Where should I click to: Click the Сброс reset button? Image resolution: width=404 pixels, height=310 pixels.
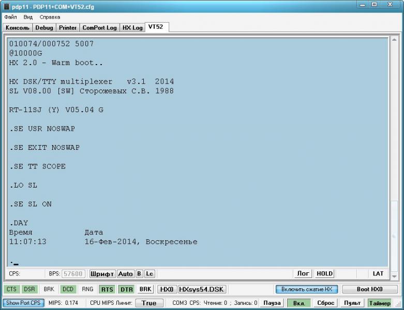tap(325, 303)
